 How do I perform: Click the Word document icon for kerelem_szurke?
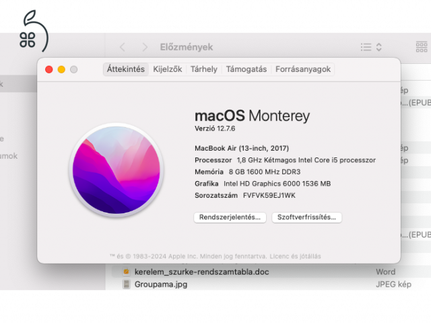(x=126, y=272)
